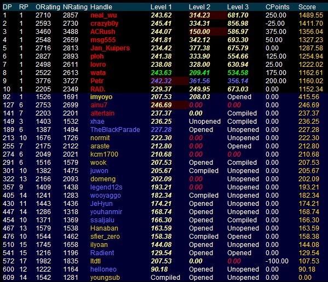Image resolution: width=328 pixels, height=282 pixels.
Task: Sort by CPoints column header
Action: coord(278,7)
